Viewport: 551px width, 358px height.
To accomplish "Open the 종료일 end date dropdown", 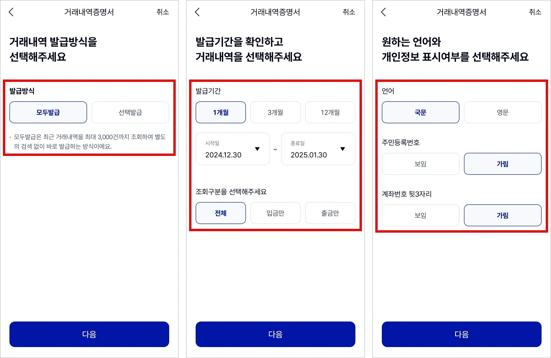I will [318, 149].
